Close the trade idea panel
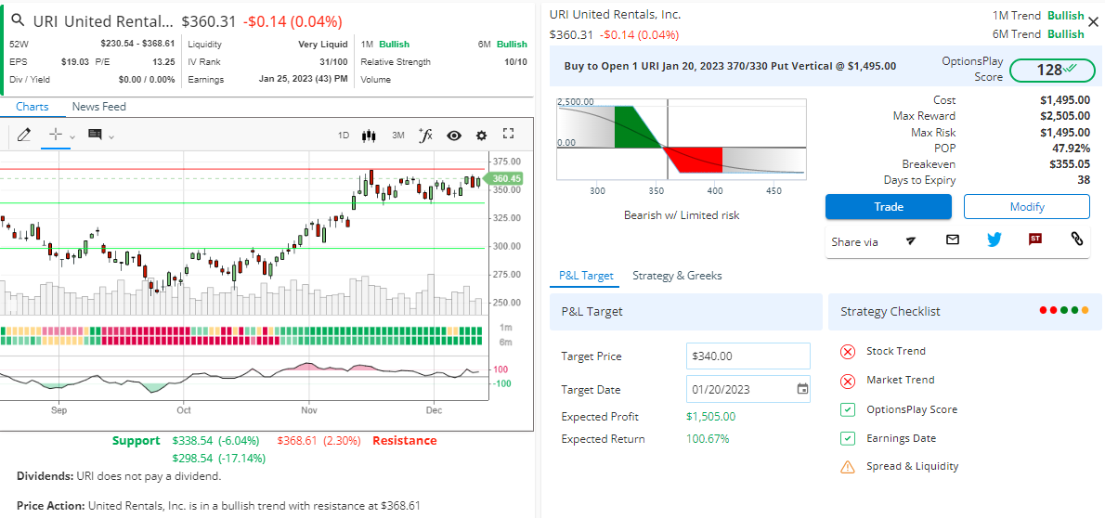 (x=1093, y=22)
